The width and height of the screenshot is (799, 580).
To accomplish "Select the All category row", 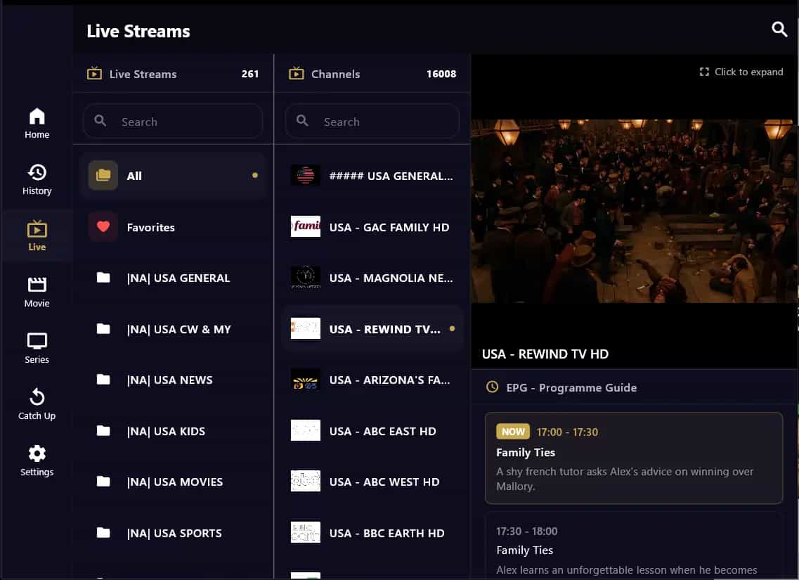I will [174, 175].
